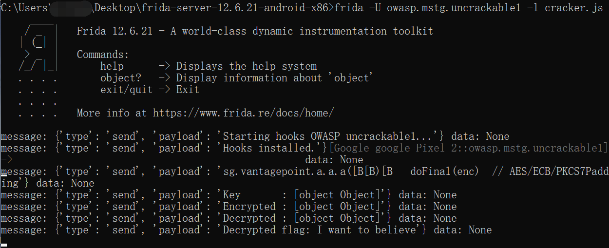Click the 'Commands:' heading
This screenshot has width=609, height=248.
click(103, 55)
